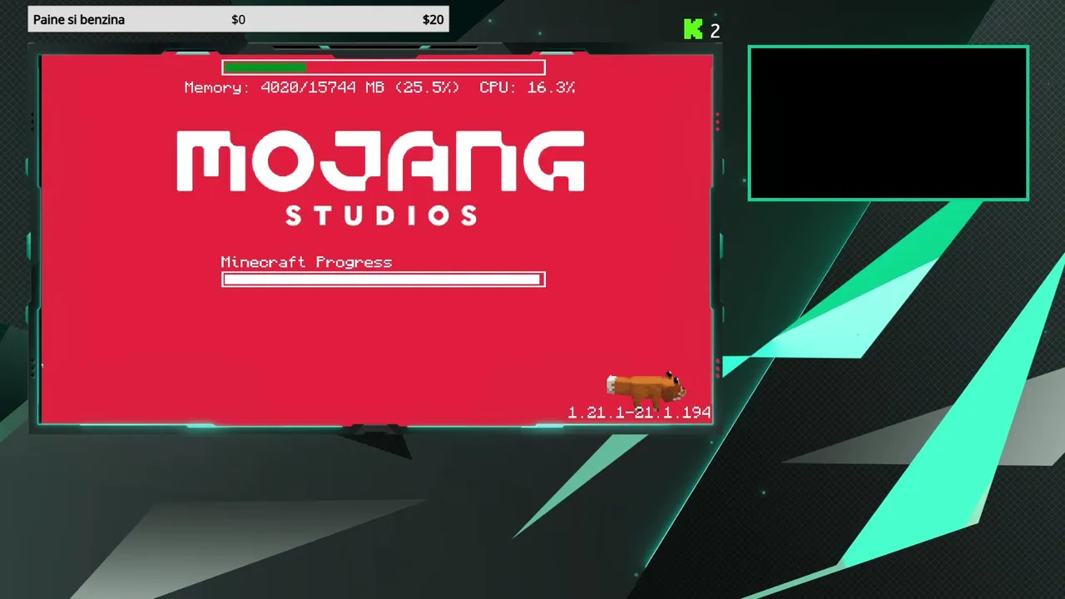Click the Mojang logo

(381, 161)
